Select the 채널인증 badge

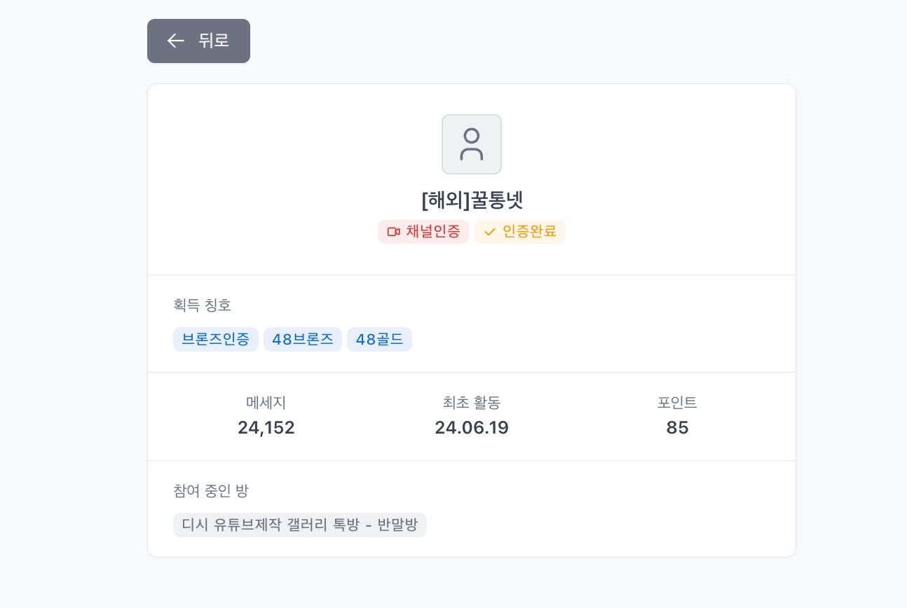[x=423, y=232]
